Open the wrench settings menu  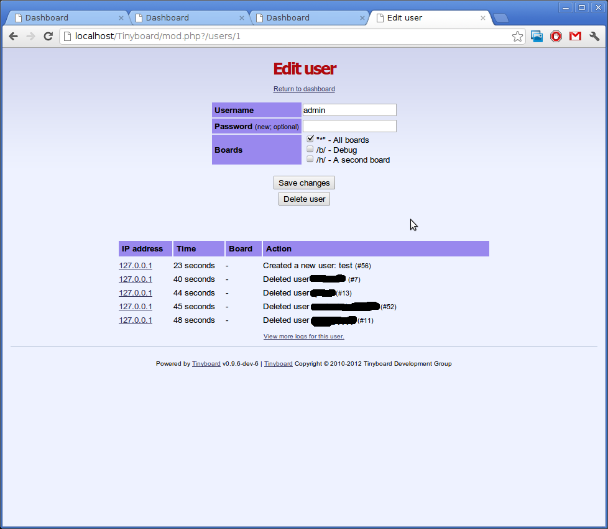[594, 37]
